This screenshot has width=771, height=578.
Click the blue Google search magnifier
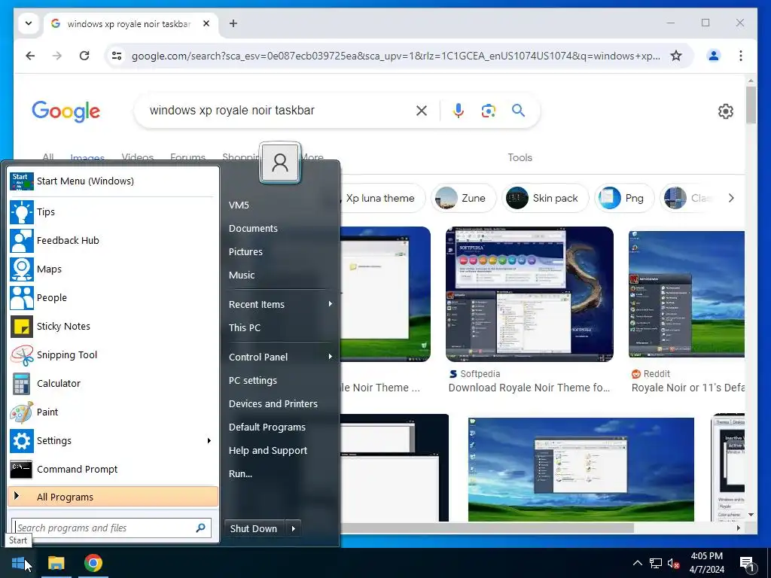pyautogui.click(x=518, y=110)
